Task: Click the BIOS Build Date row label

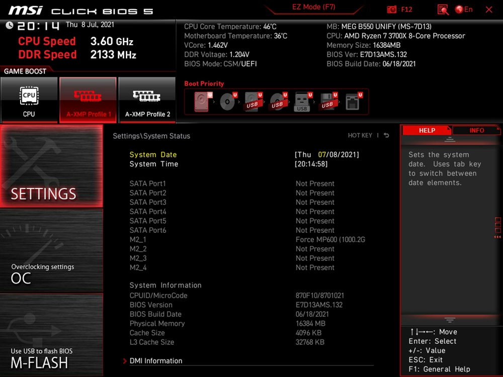Action: point(155,314)
